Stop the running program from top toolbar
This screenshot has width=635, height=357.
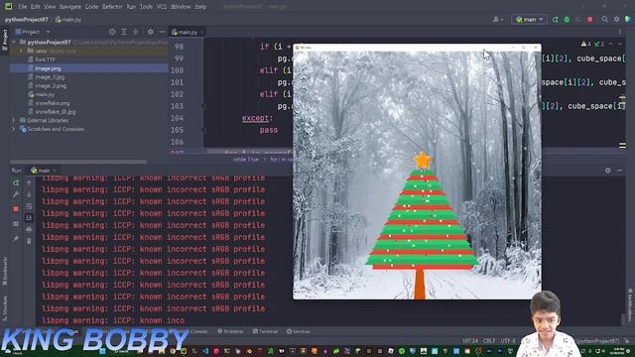click(x=590, y=20)
